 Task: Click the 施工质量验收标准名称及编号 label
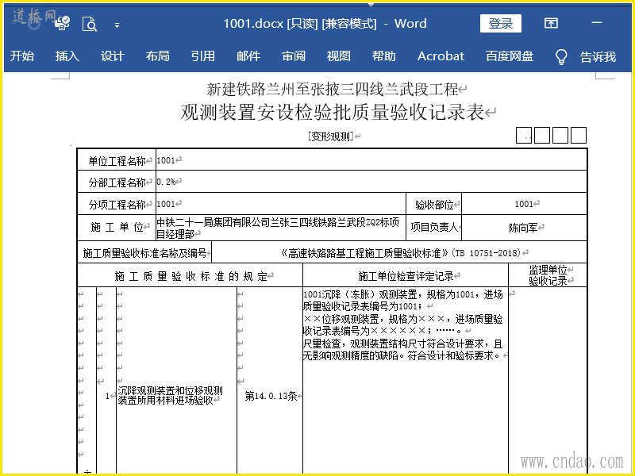pyautogui.click(x=144, y=253)
